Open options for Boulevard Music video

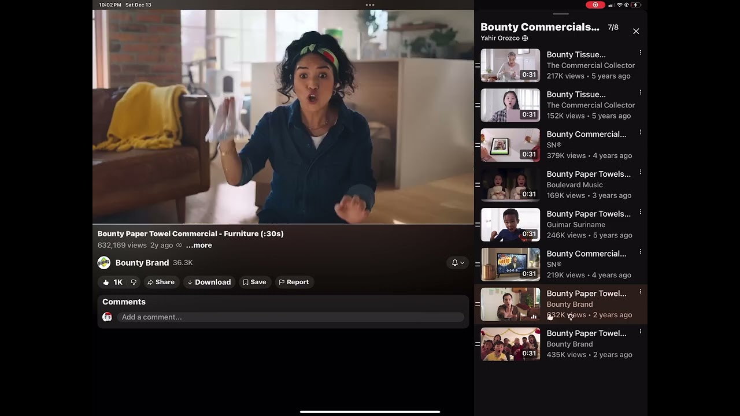[640, 173]
